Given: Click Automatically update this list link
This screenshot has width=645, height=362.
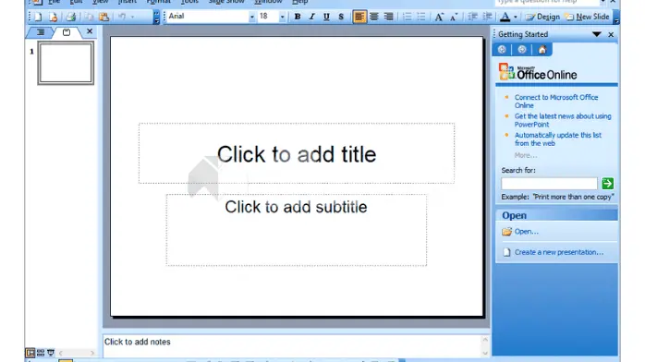Looking at the screenshot, I should [558, 139].
